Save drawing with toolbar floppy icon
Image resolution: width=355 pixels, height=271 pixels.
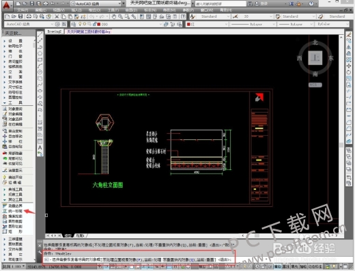coord(20,16)
